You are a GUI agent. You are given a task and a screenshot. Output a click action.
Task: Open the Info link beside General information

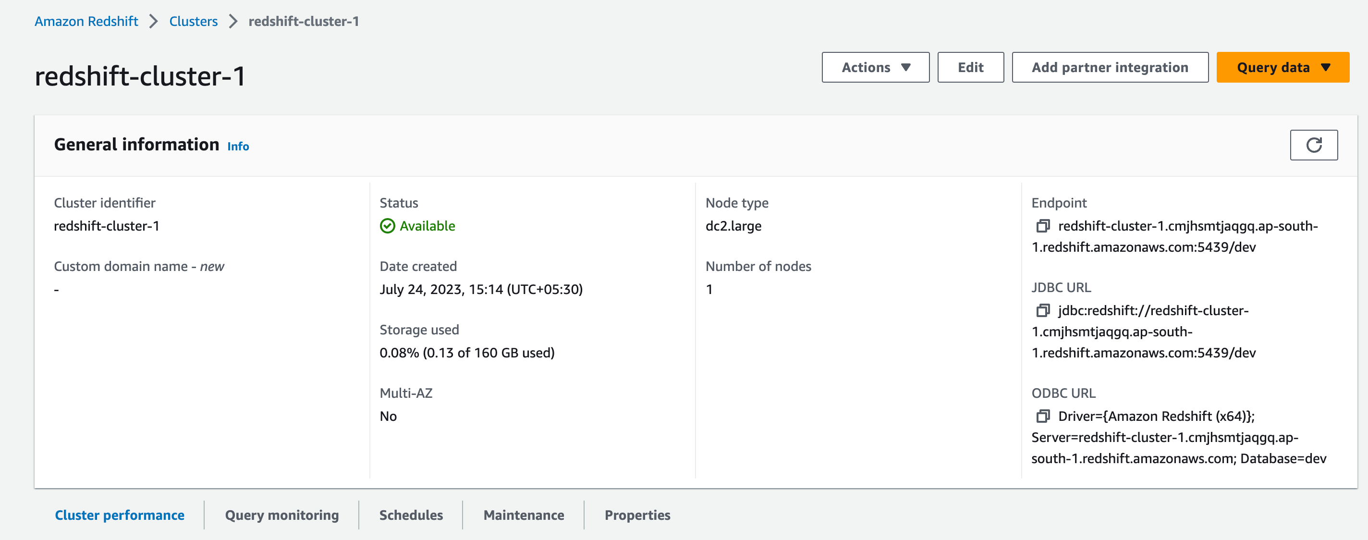point(238,147)
